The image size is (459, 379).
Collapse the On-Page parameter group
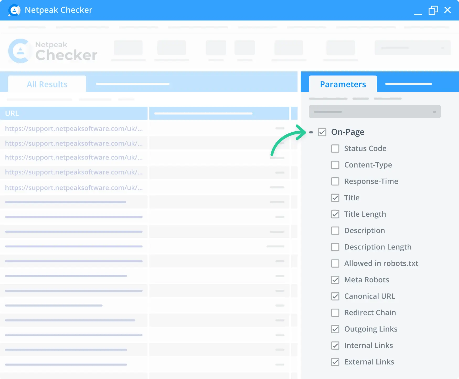pyautogui.click(x=311, y=132)
